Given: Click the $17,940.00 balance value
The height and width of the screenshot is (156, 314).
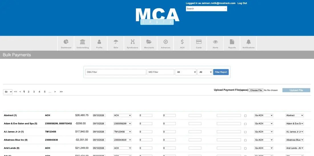Looking at the screenshot, I should 82,132.
